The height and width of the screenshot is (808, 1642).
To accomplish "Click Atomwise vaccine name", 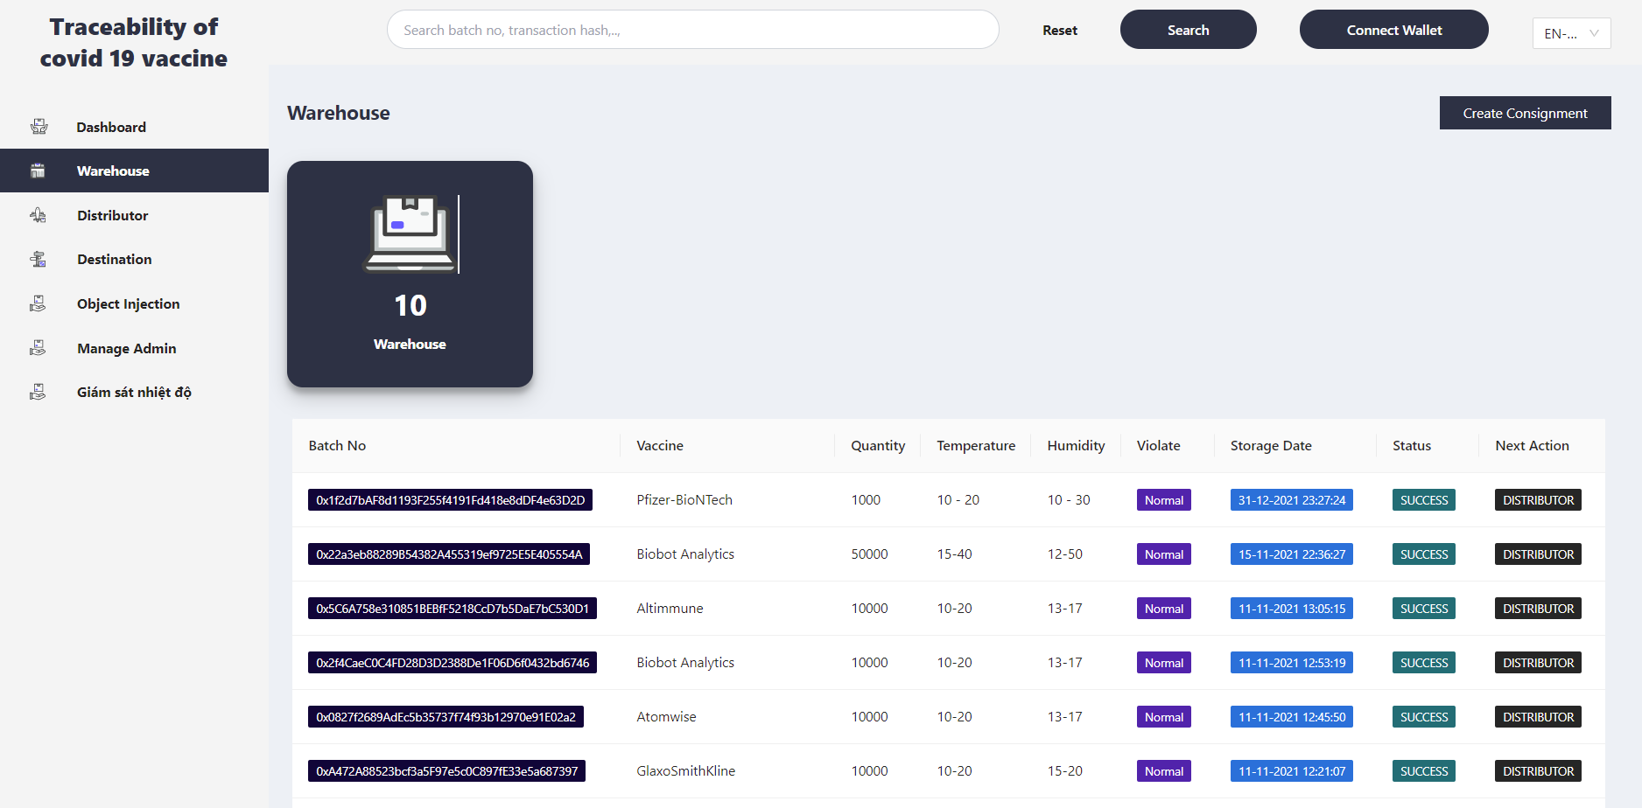I will pos(666,717).
